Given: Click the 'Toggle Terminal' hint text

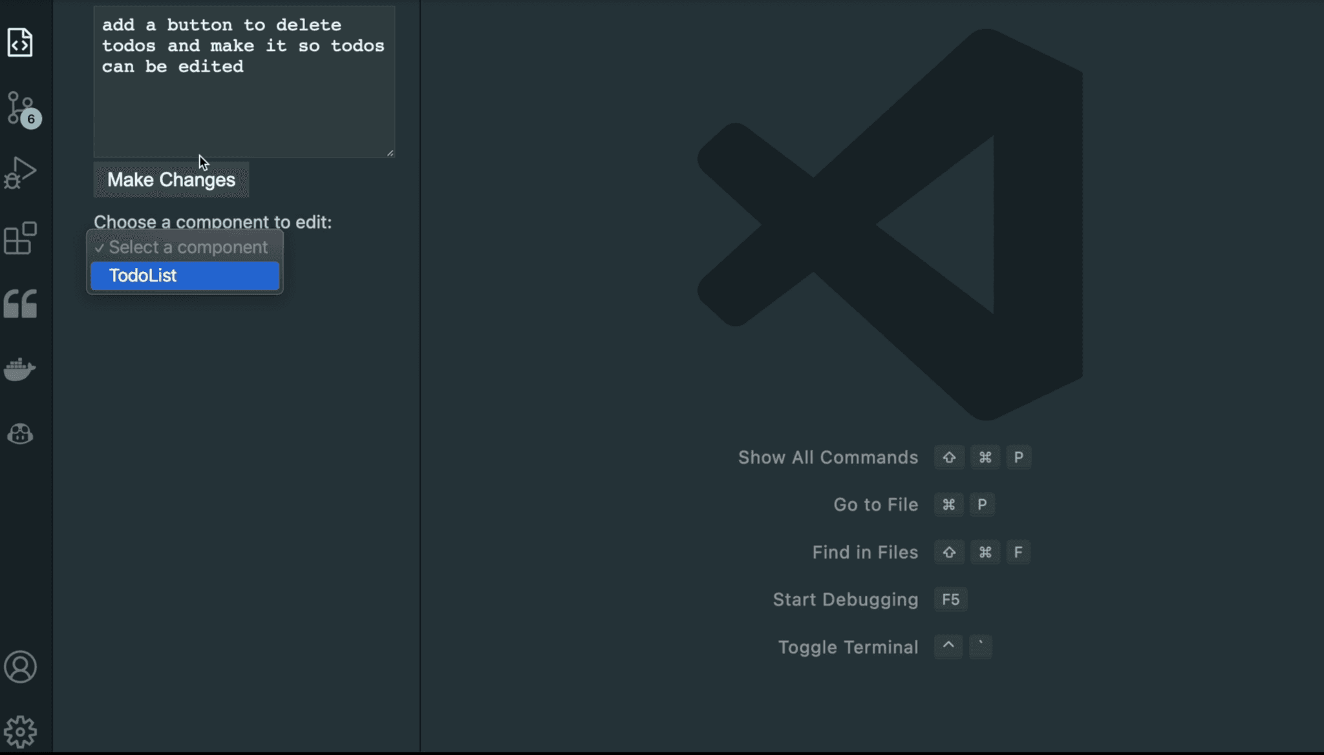Looking at the screenshot, I should pyautogui.click(x=848, y=647).
